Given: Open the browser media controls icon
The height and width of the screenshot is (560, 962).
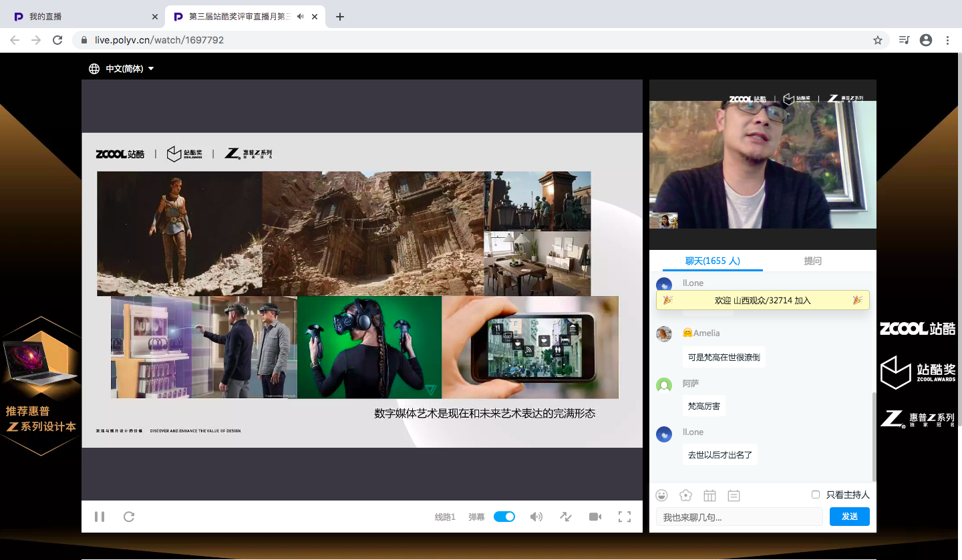Looking at the screenshot, I should (904, 40).
